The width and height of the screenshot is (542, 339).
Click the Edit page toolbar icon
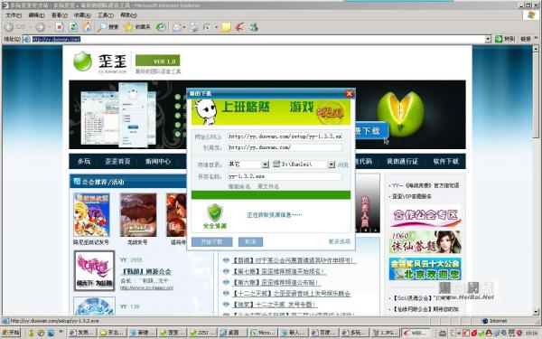207,27
